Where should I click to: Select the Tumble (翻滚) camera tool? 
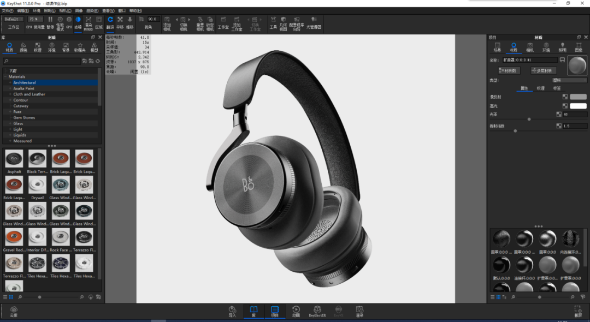click(110, 22)
